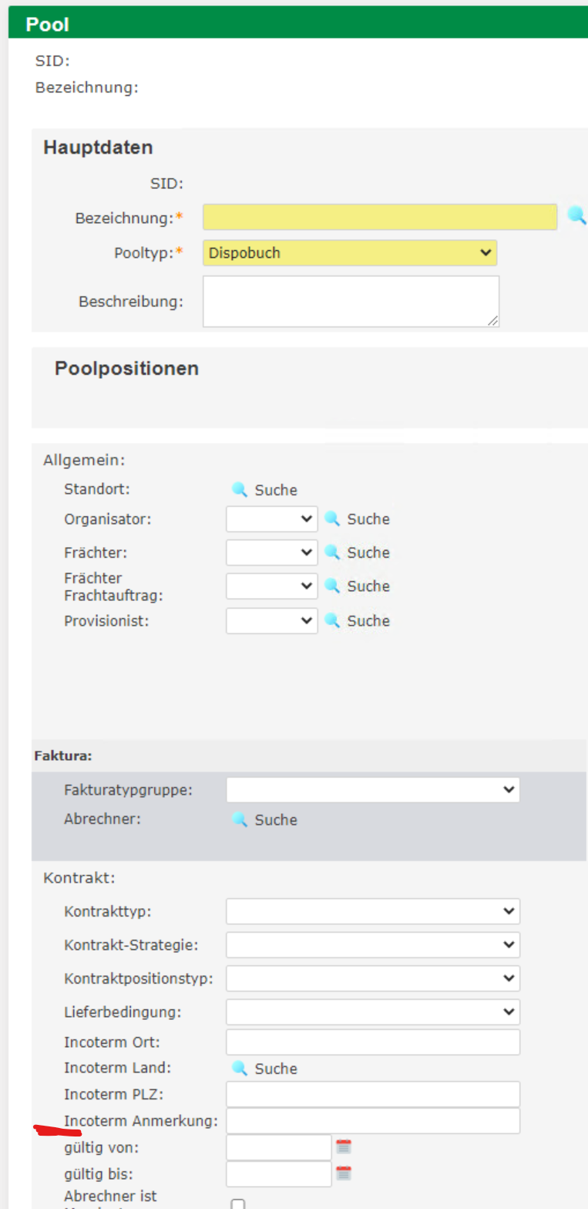
Task: Expand the Kontrakt-Strategie dropdown
Action: click(x=373, y=944)
